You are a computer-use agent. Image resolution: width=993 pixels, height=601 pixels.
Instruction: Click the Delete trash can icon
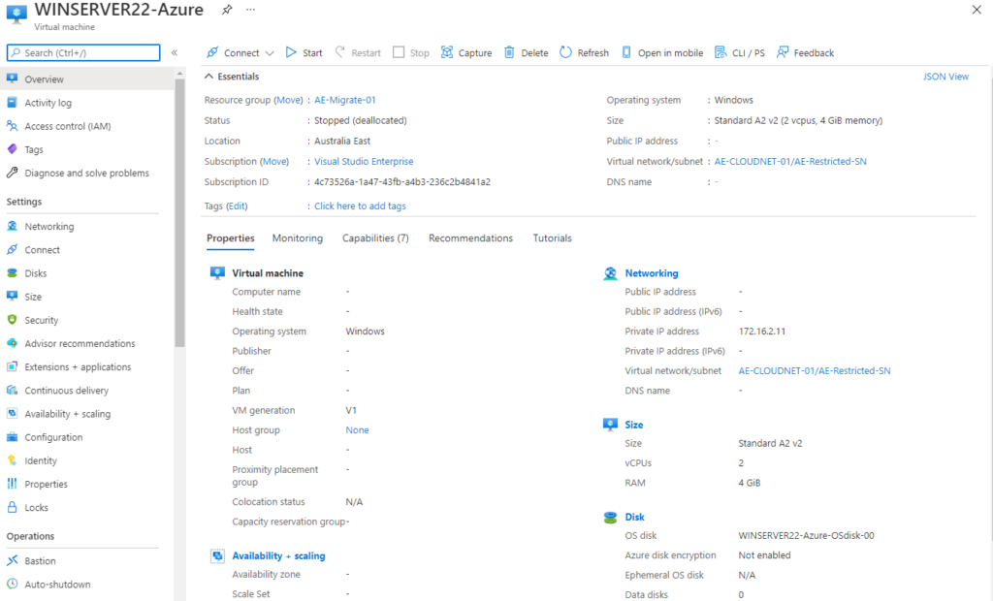509,52
